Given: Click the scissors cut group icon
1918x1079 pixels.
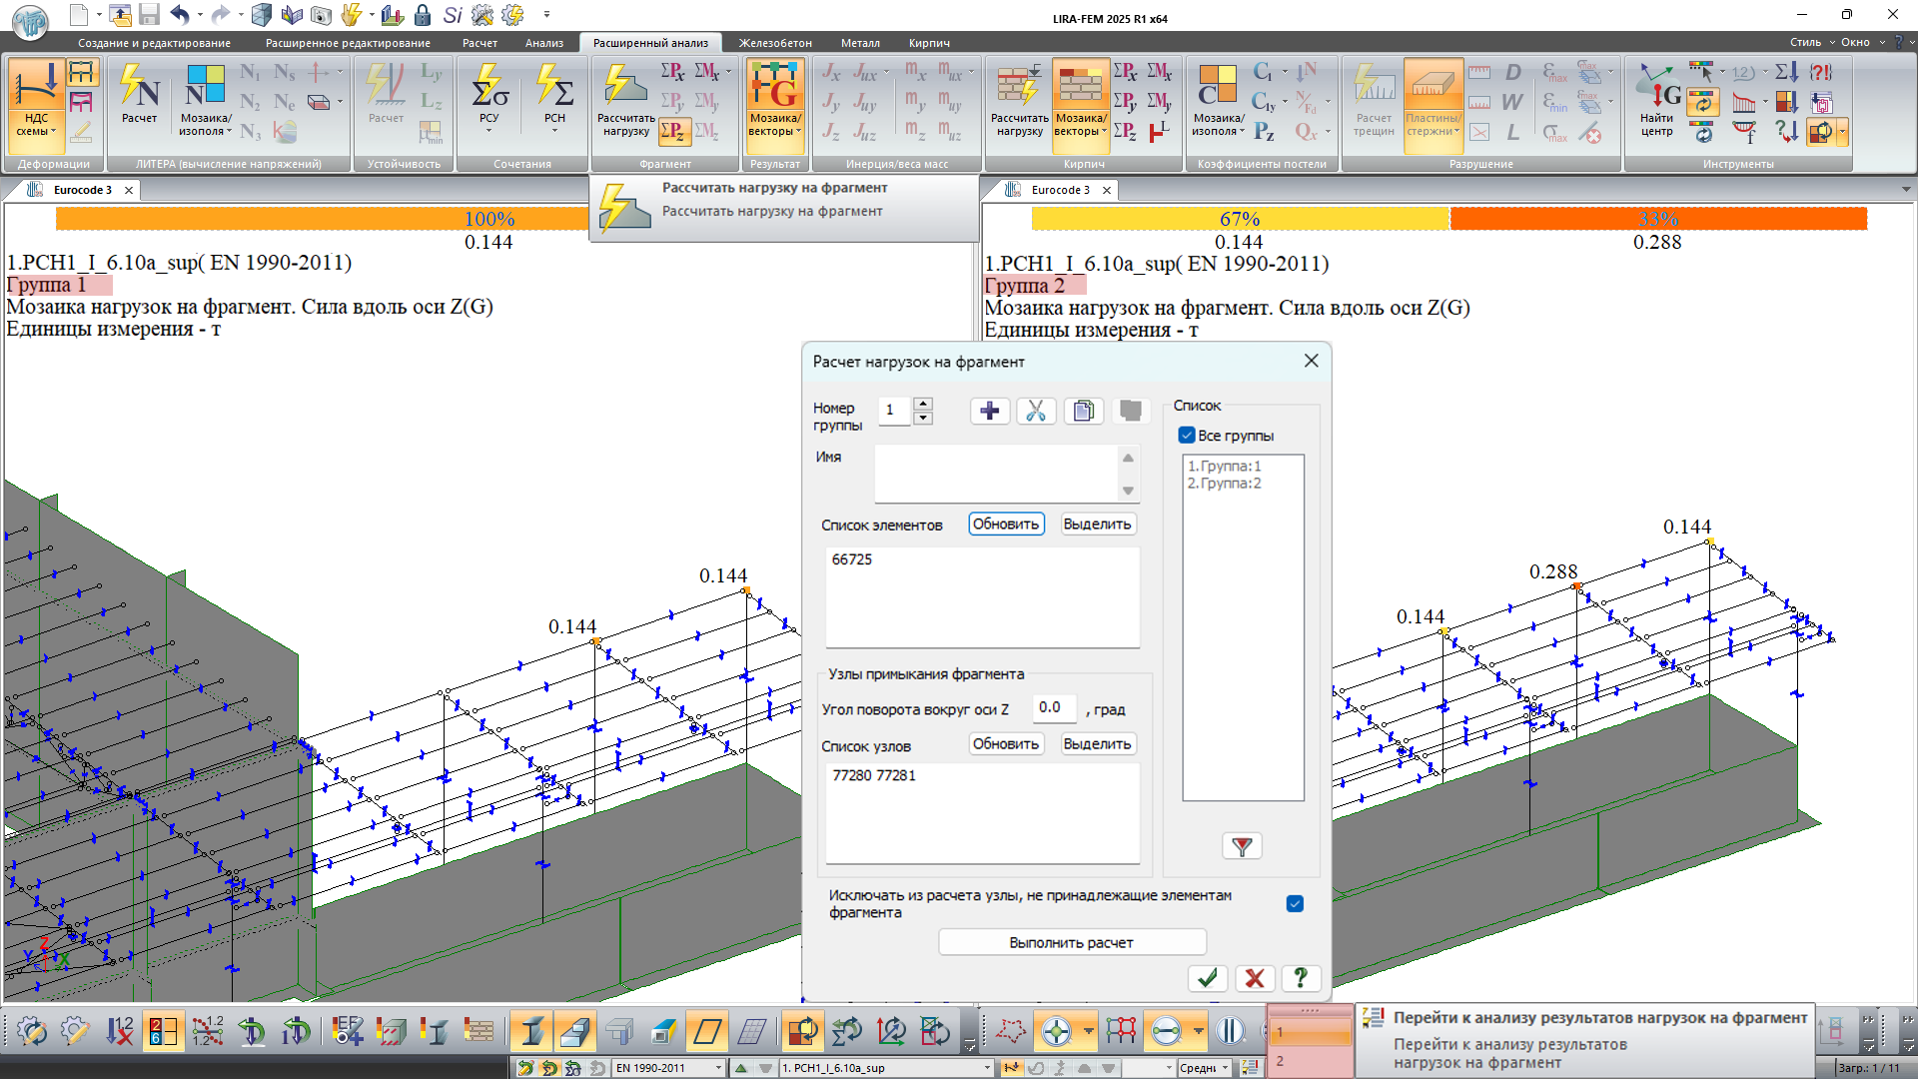Looking at the screenshot, I should tap(1036, 411).
